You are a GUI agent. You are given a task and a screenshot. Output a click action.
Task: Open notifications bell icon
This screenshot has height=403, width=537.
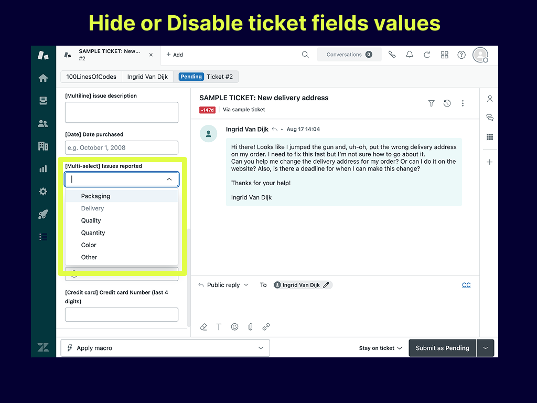(x=410, y=55)
